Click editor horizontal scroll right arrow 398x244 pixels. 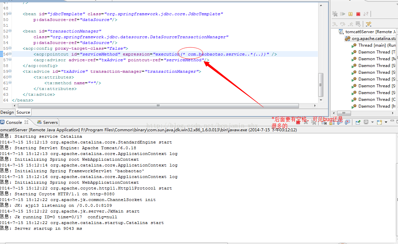[315, 106]
